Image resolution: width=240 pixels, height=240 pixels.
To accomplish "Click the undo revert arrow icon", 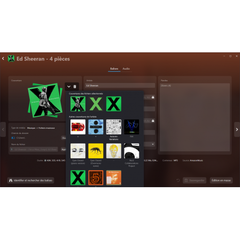I will [178, 180].
